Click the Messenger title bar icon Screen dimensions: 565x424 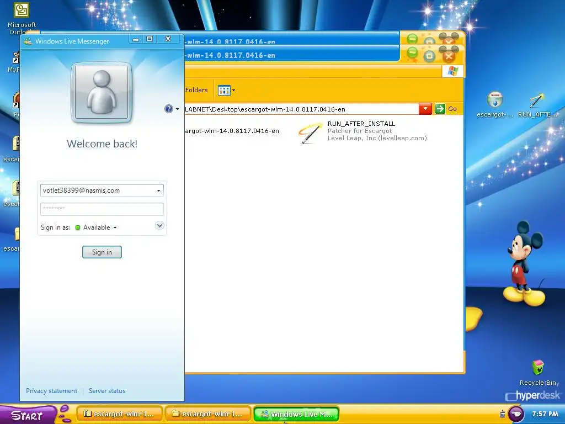(x=28, y=41)
